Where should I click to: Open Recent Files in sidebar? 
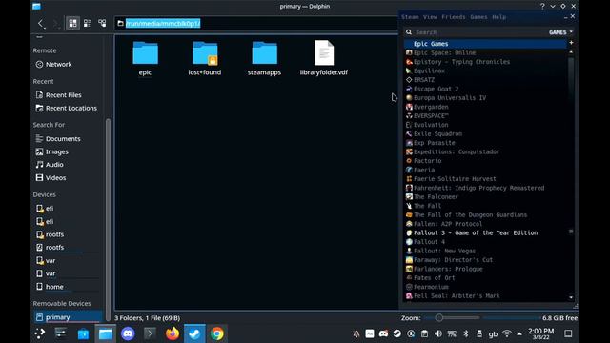click(x=58, y=95)
